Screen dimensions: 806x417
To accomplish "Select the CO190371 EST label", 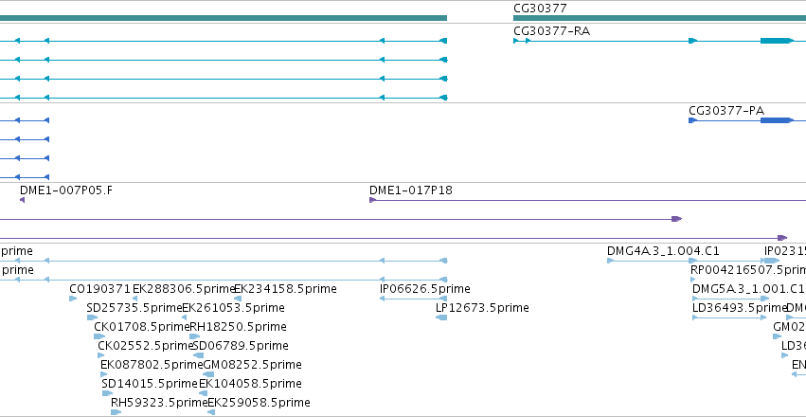I will [100, 289].
